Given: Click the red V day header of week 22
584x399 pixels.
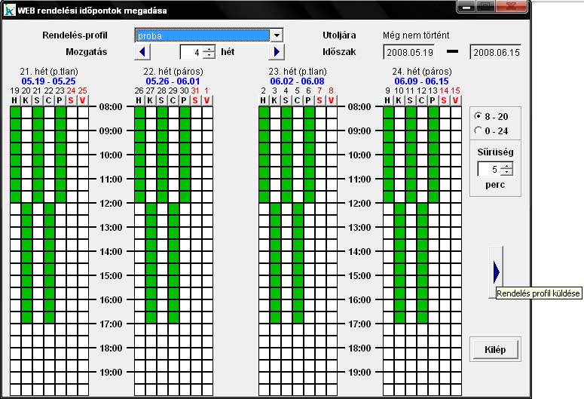Looking at the screenshot, I should point(207,100).
